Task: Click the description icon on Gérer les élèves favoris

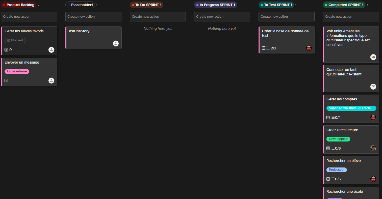Action: (x=6, y=50)
